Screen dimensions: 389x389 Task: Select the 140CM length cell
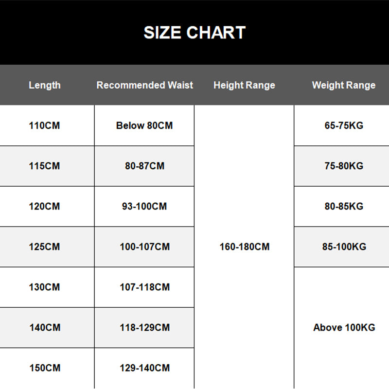point(45,327)
